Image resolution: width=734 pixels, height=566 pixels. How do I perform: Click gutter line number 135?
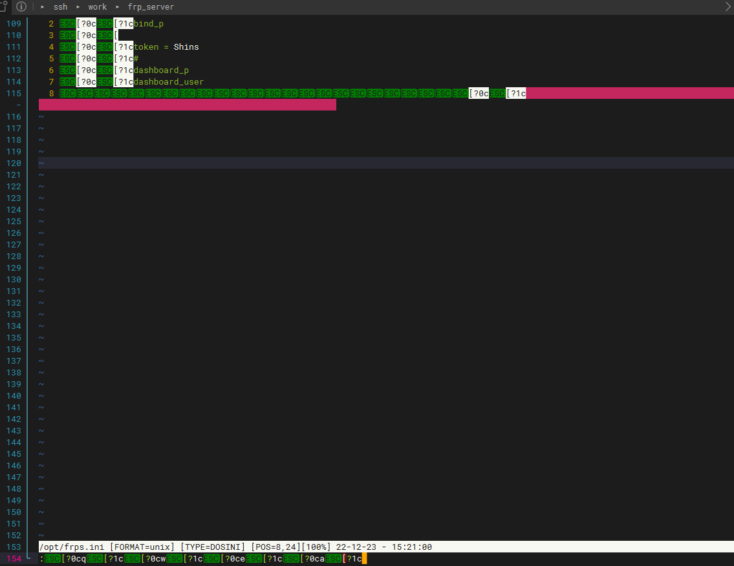coord(14,338)
